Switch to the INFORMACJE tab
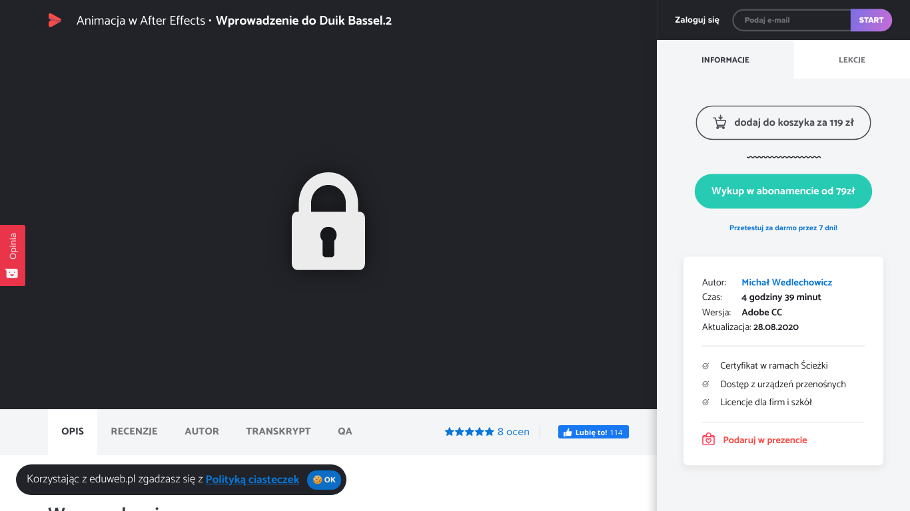 point(725,60)
